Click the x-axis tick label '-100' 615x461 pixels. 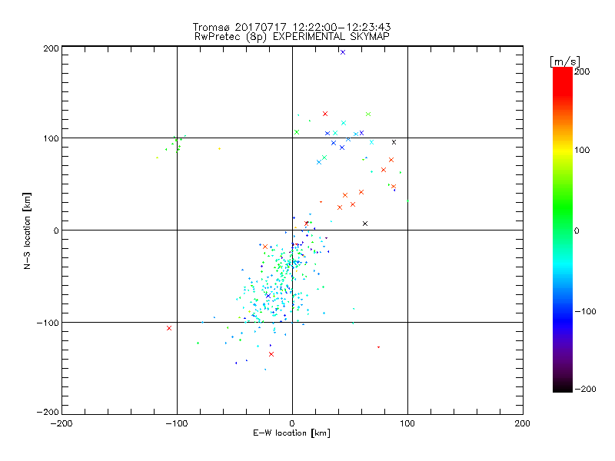[177, 424]
